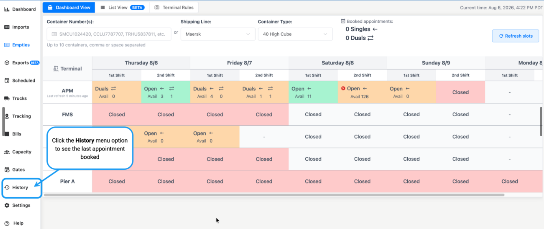Go to Scheduled calendar icon

(7, 81)
